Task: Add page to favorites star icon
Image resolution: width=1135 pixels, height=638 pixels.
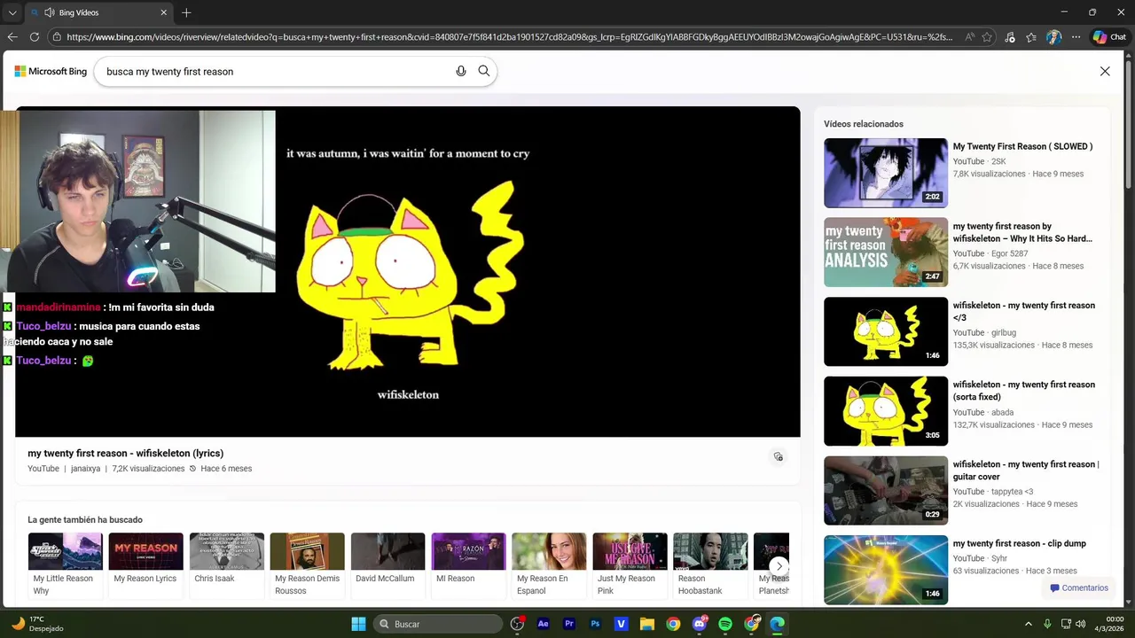Action: coord(987,37)
